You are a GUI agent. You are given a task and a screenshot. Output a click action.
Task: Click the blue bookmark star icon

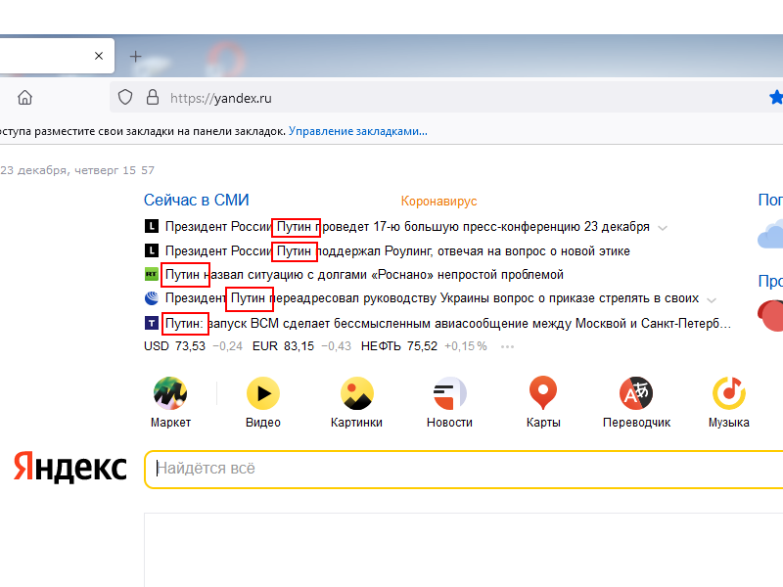[776, 97]
